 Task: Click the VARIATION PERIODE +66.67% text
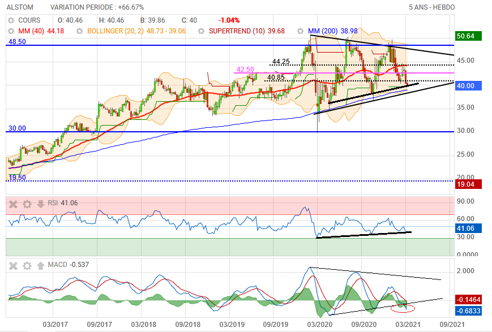click(97, 7)
